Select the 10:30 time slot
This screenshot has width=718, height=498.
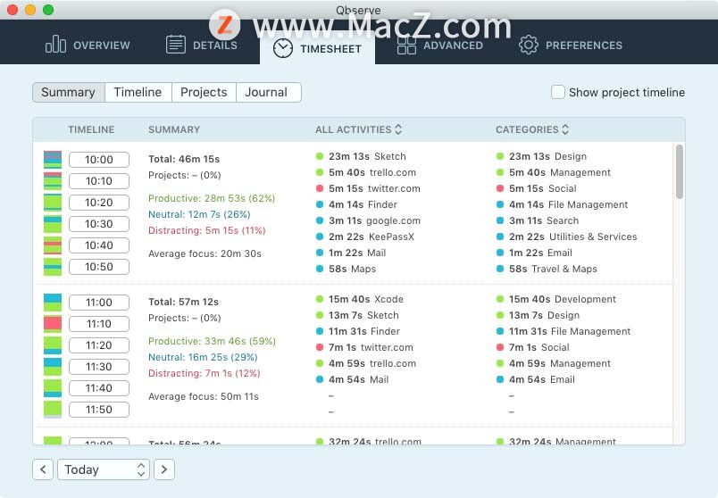tap(99, 224)
